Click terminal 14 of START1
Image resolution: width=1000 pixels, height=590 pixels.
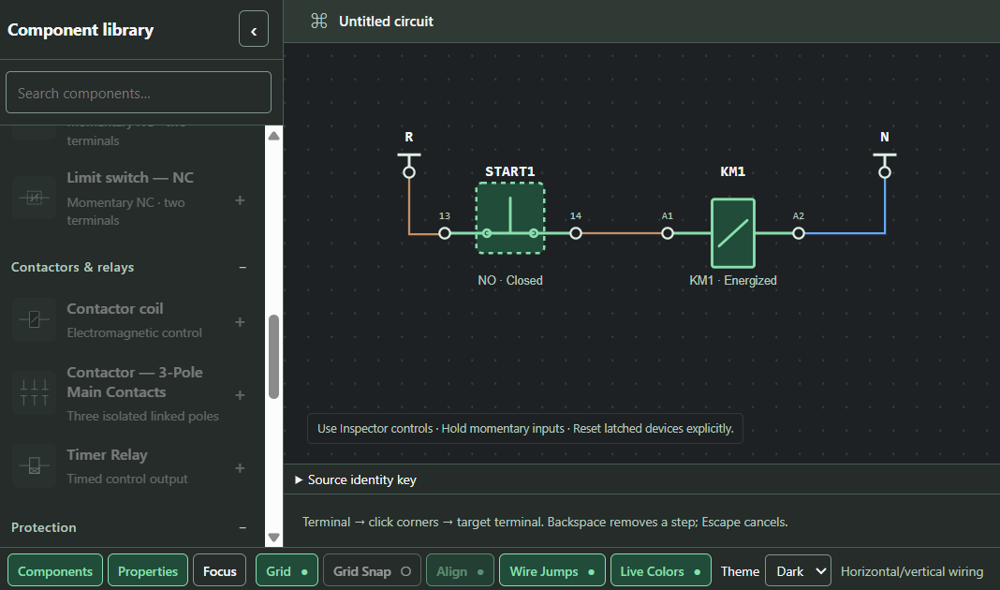[x=575, y=233]
